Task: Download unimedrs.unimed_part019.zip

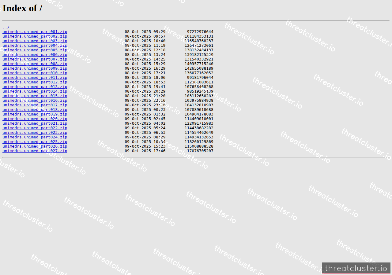Action: (x=35, y=114)
